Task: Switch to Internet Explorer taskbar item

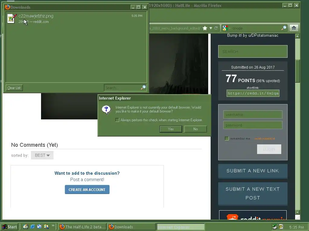Action: point(181,227)
